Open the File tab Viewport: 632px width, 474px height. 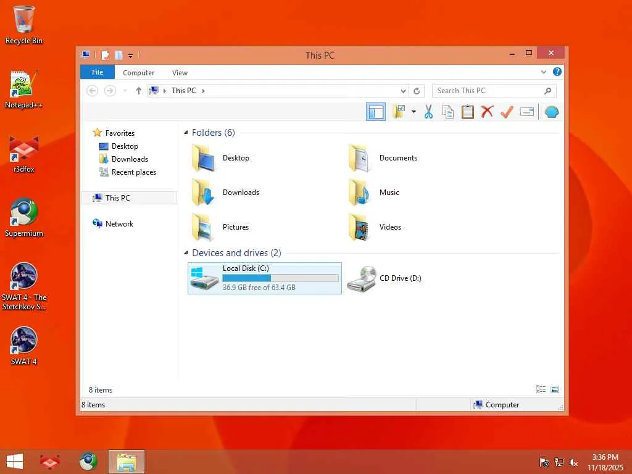point(97,73)
